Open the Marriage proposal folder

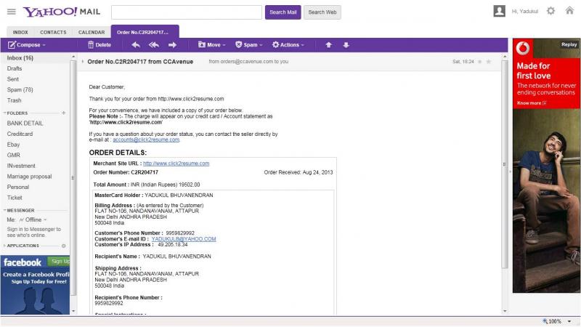tap(29, 177)
